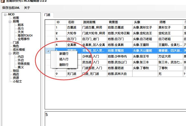This screenshot has width=186, height=126.
Task: Click the 名称 column header
Action: coord(71,22)
